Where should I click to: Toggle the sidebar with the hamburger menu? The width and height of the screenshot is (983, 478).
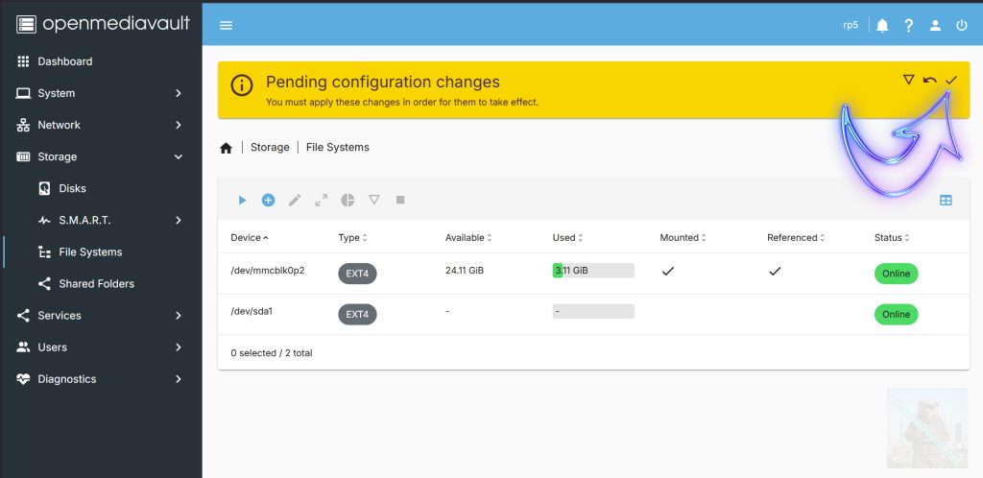pos(226,26)
